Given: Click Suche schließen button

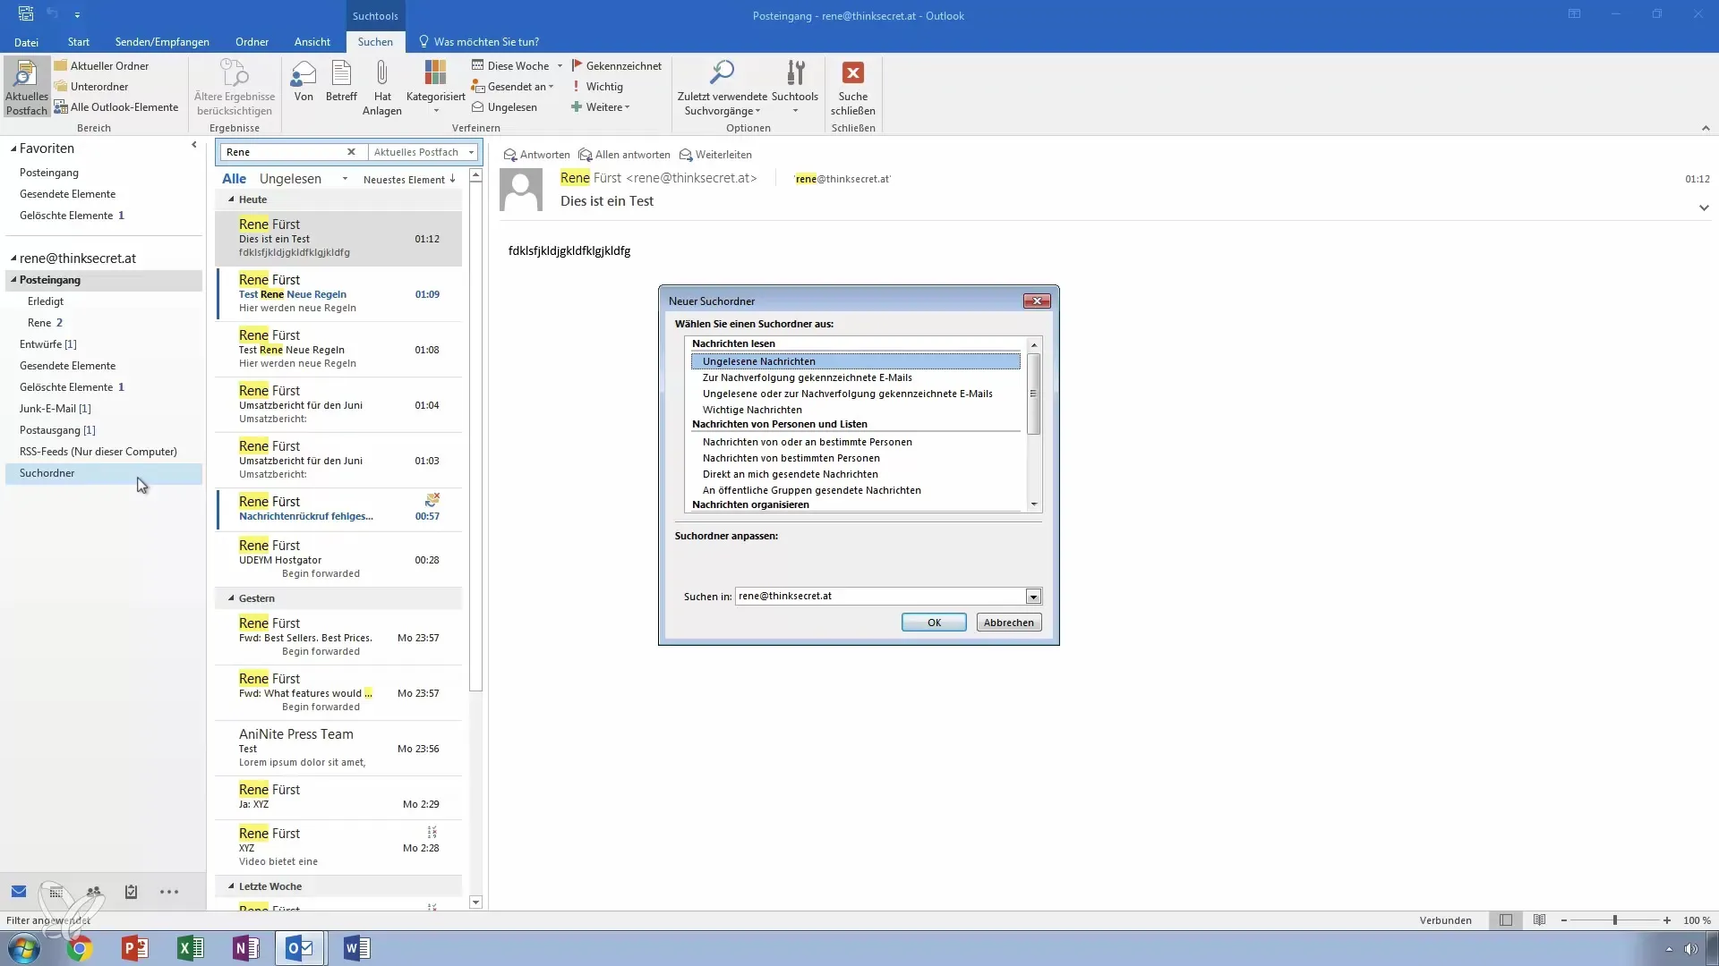Looking at the screenshot, I should point(852,88).
